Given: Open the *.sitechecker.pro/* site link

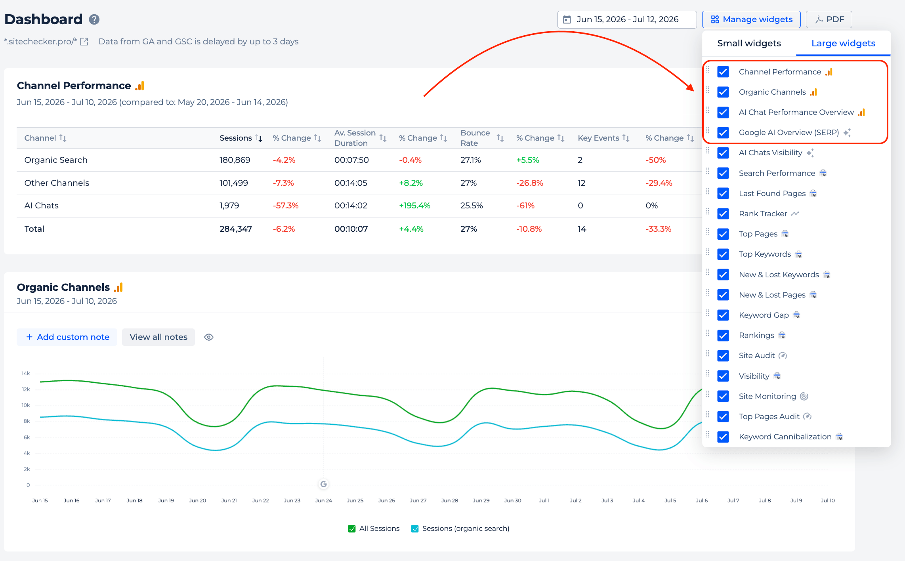Looking at the screenshot, I should pos(41,42).
